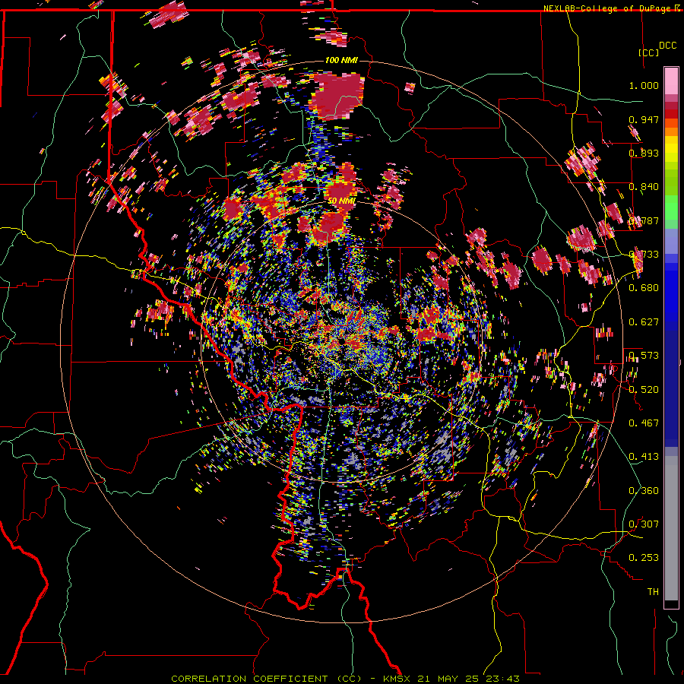Select the 0.520 color scale label
The height and width of the screenshot is (684, 684).
[644, 390]
